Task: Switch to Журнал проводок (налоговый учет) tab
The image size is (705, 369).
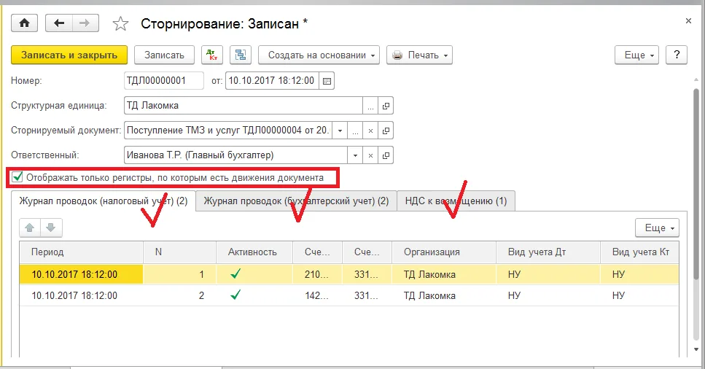Action: pos(104,201)
